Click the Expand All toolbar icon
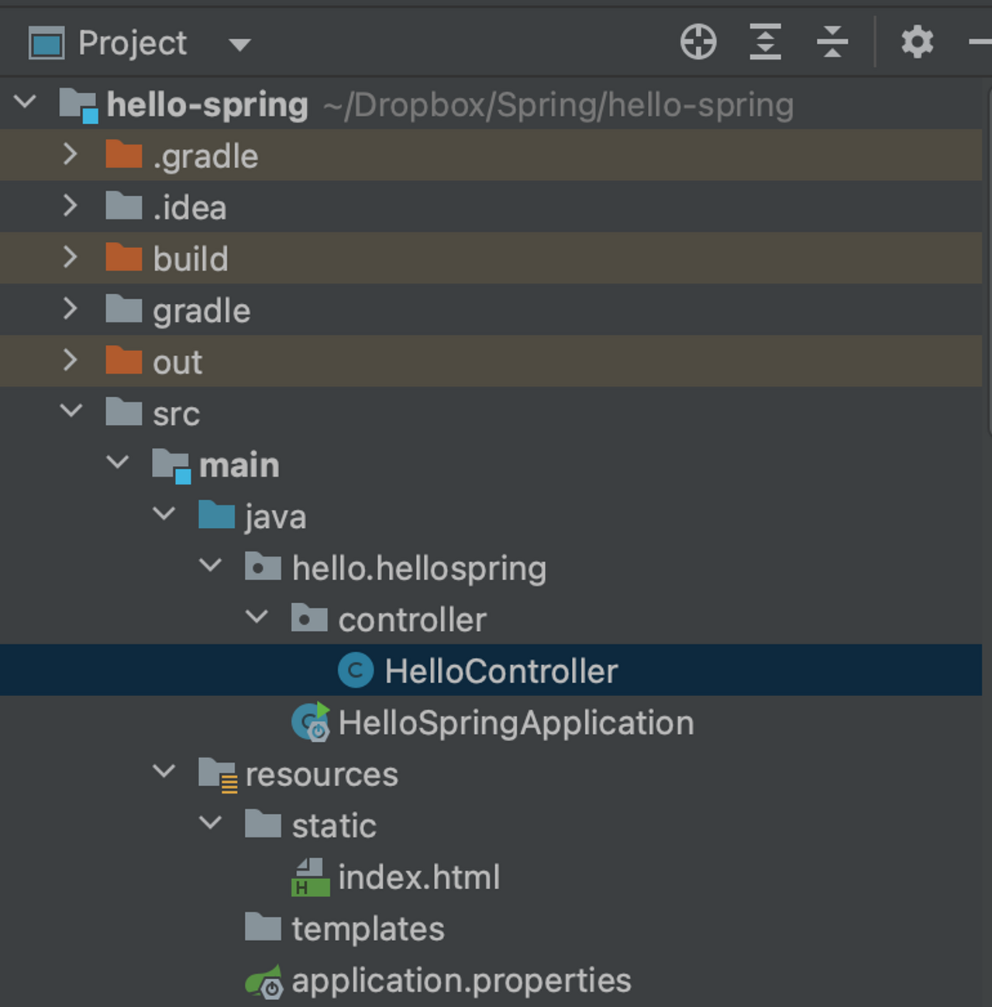Image resolution: width=992 pixels, height=1007 pixels. point(765,42)
